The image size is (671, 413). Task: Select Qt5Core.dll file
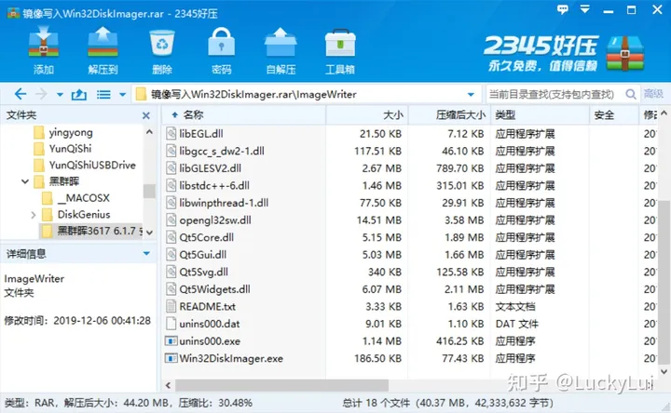point(207,237)
